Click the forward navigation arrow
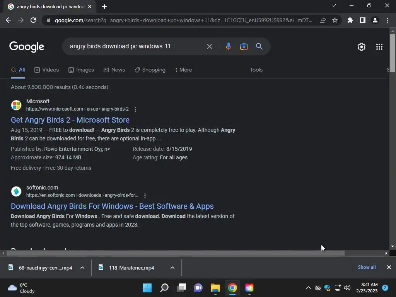 [x=21, y=20]
